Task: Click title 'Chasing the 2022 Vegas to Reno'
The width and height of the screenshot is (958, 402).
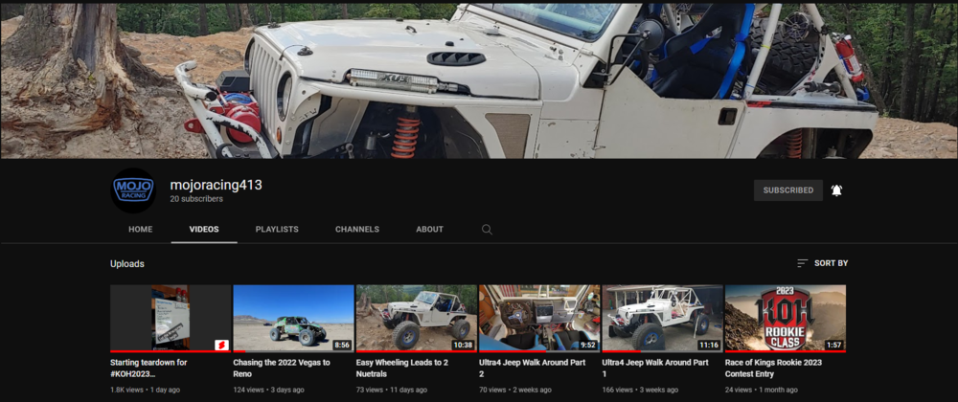Action: tap(281, 368)
